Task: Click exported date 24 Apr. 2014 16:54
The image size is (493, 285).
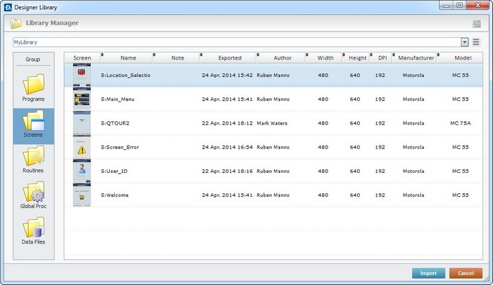Action: pyautogui.click(x=227, y=147)
